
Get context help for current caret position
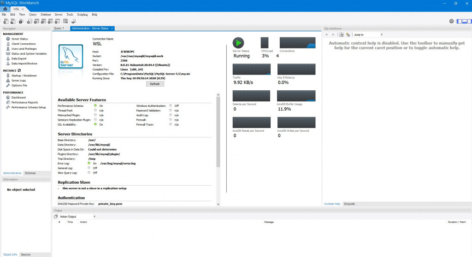click(342, 35)
